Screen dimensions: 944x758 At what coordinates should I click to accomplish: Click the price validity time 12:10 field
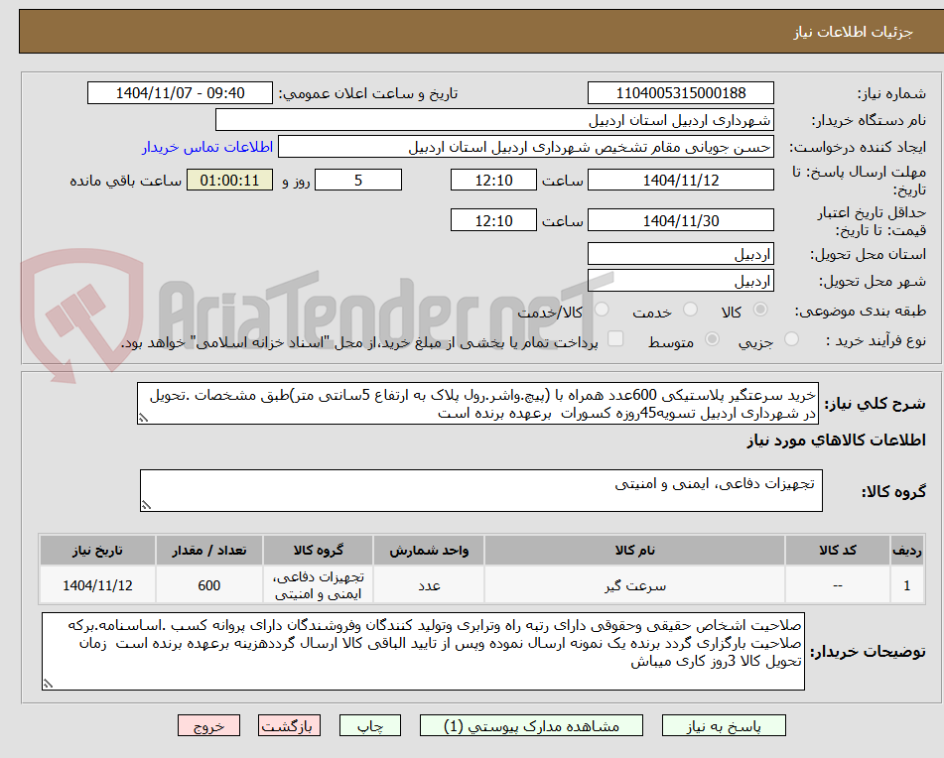tap(493, 220)
